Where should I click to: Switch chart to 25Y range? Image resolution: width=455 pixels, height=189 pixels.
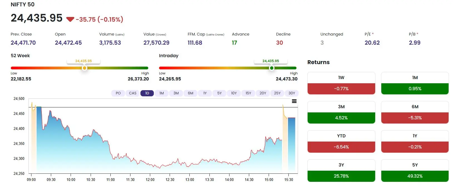tap(277, 93)
